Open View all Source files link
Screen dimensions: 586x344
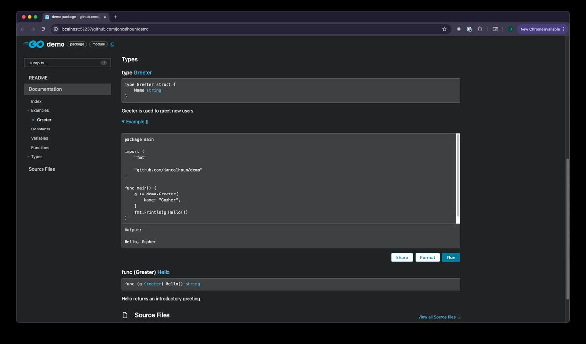point(437,317)
